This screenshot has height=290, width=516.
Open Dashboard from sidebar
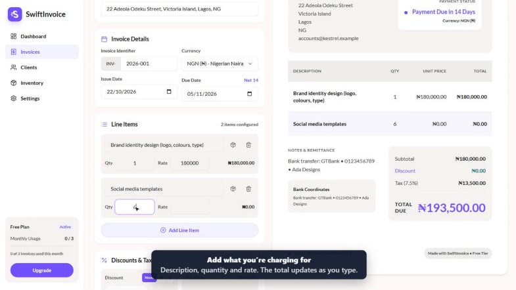point(42,36)
